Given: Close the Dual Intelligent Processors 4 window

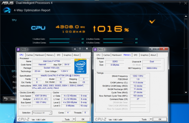Looking at the screenshot, I should [186, 3].
